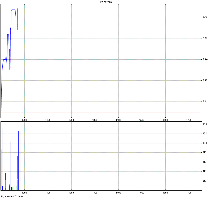
Task: Select the 4K volume axis label
Action: [x=204, y=171]
